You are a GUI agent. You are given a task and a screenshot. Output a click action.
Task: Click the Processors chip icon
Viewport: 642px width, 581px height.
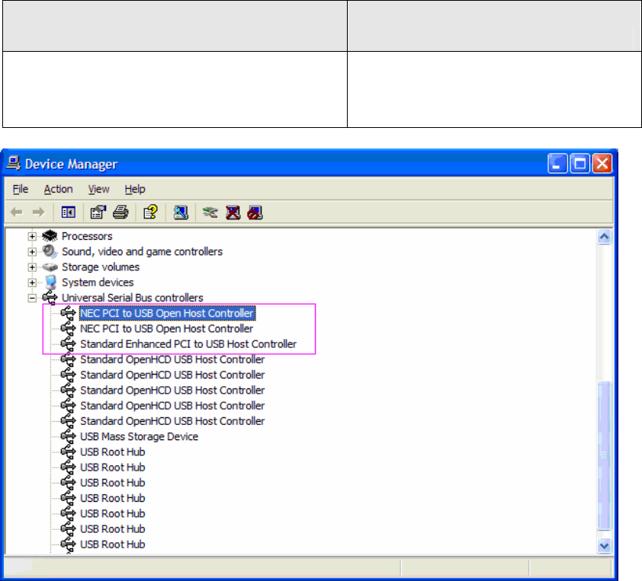click(50, 236)
